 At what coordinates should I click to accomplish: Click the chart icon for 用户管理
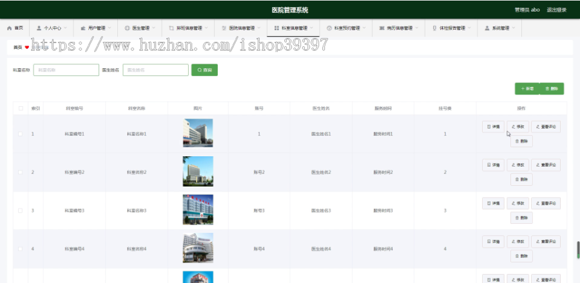pyautogui.click(x=83, y=28)
